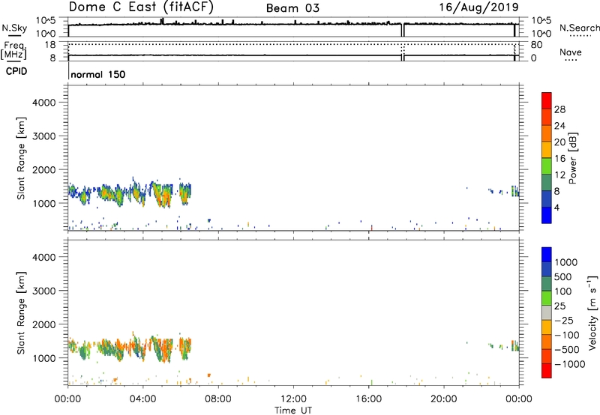Click the power echoes near 24:00 UT
600x415 pixels.
514,191
